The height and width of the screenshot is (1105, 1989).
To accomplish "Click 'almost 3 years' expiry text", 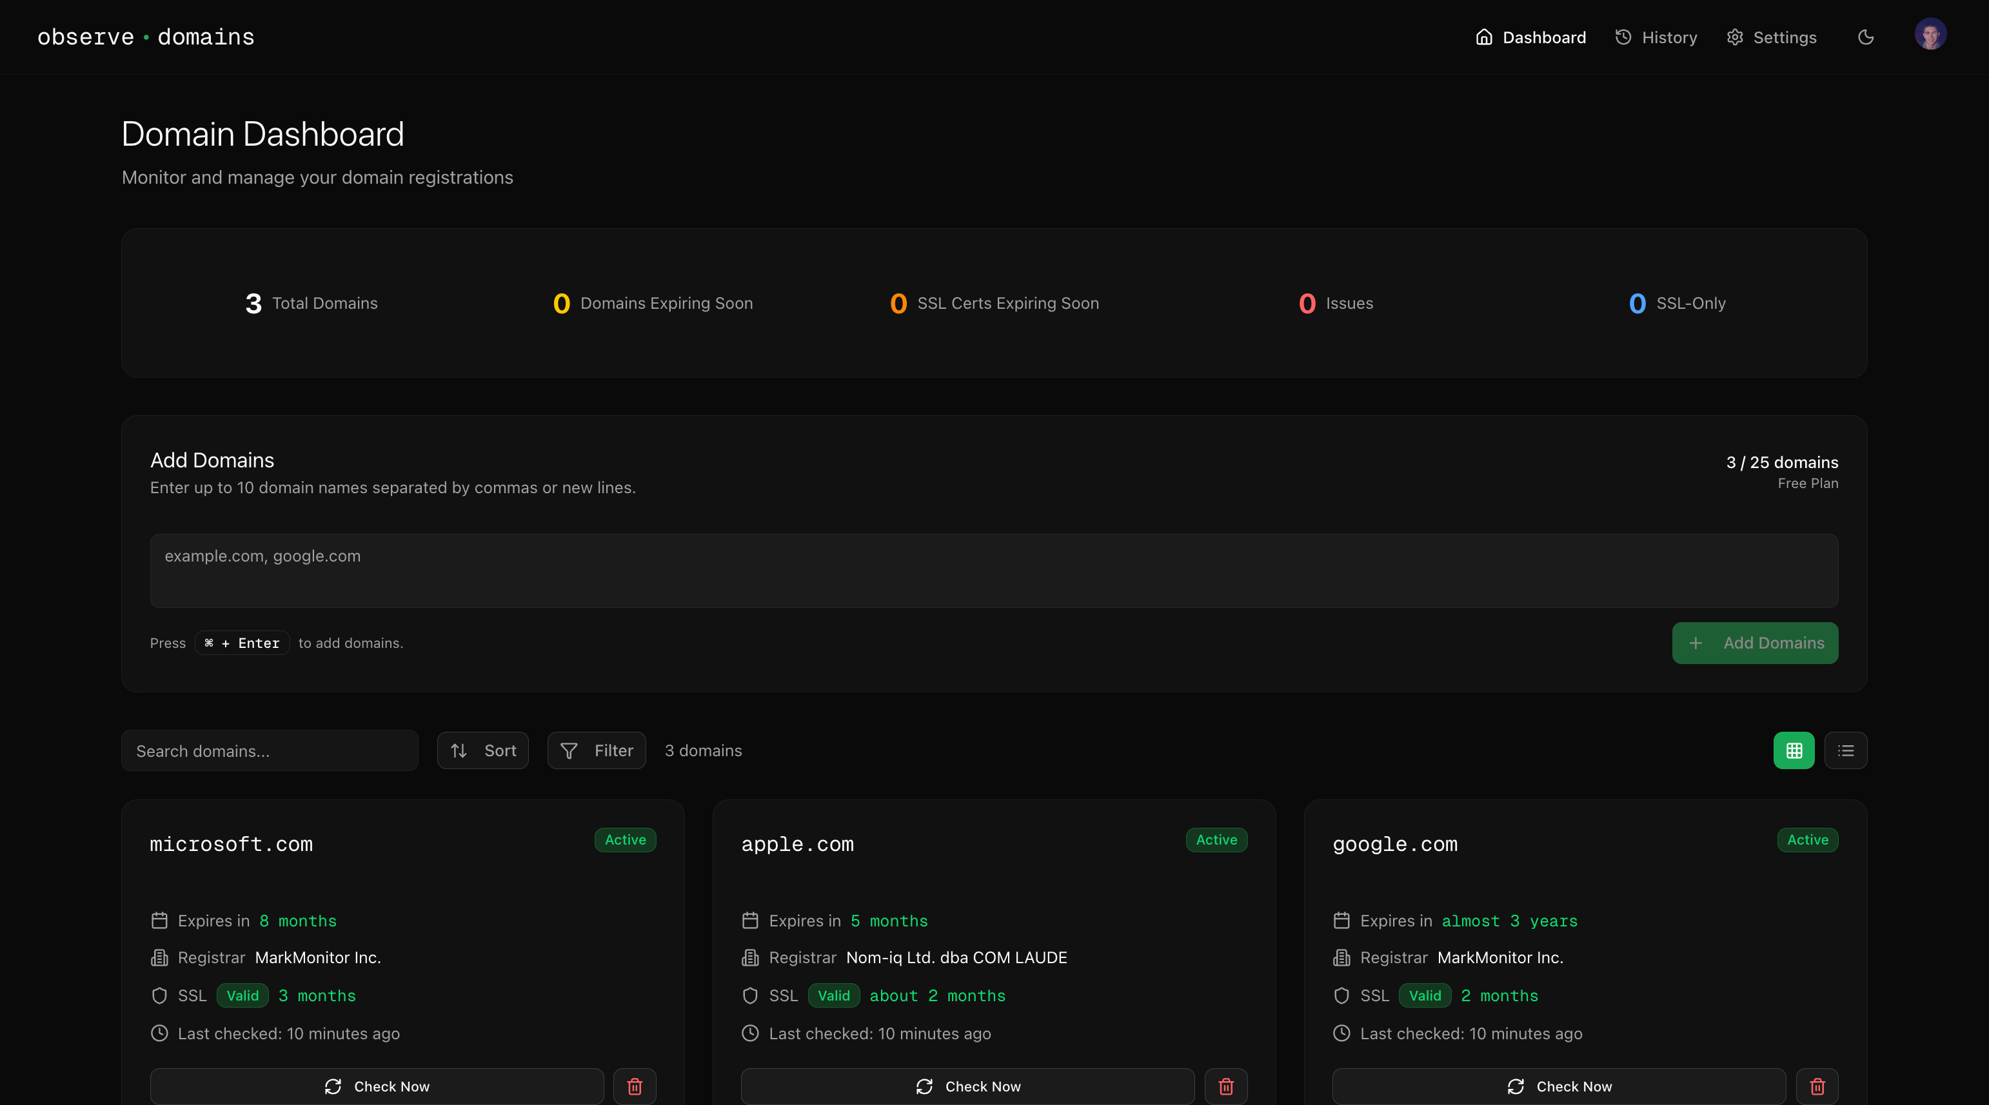I will click(x=1510, y=921).
